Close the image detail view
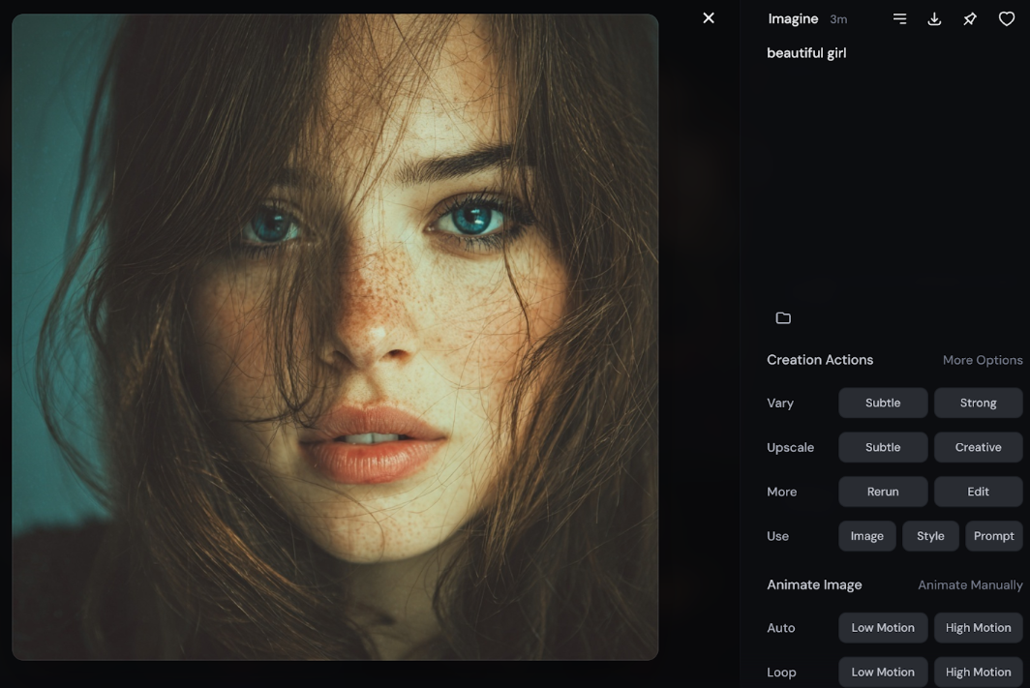This screenshot has height=688, width=1030. (x=709, y=18)
